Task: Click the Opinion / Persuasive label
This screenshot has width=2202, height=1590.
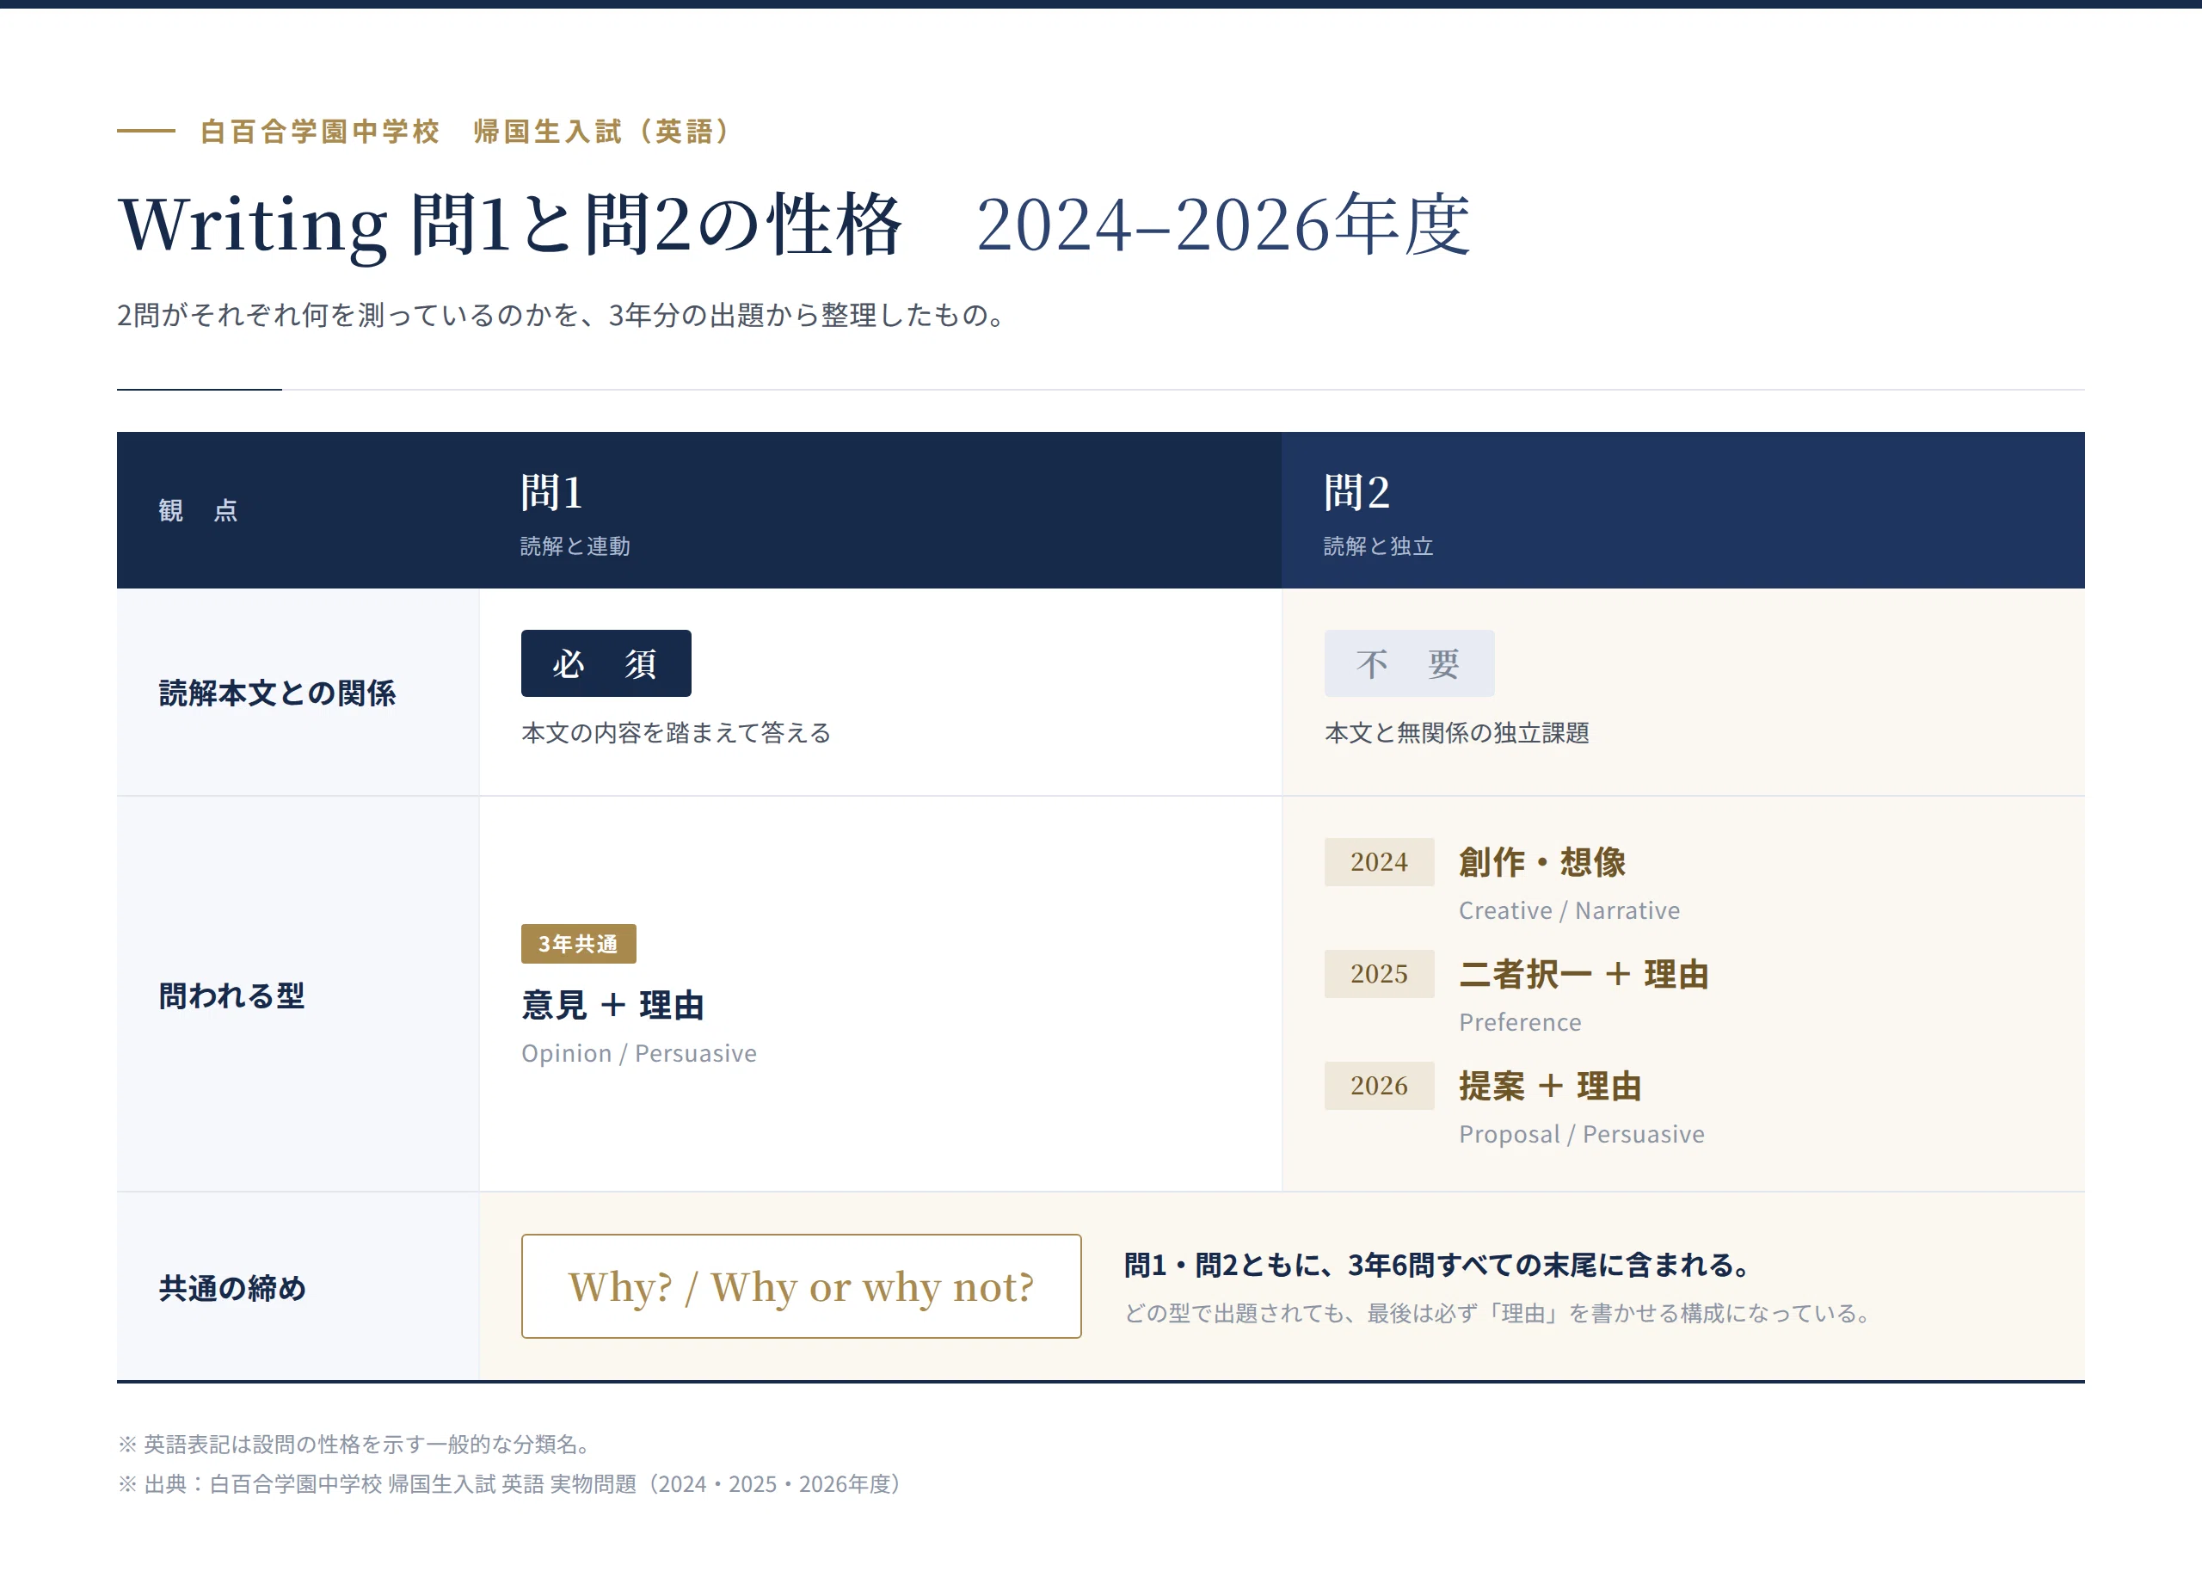Action: pos(639,1053)
